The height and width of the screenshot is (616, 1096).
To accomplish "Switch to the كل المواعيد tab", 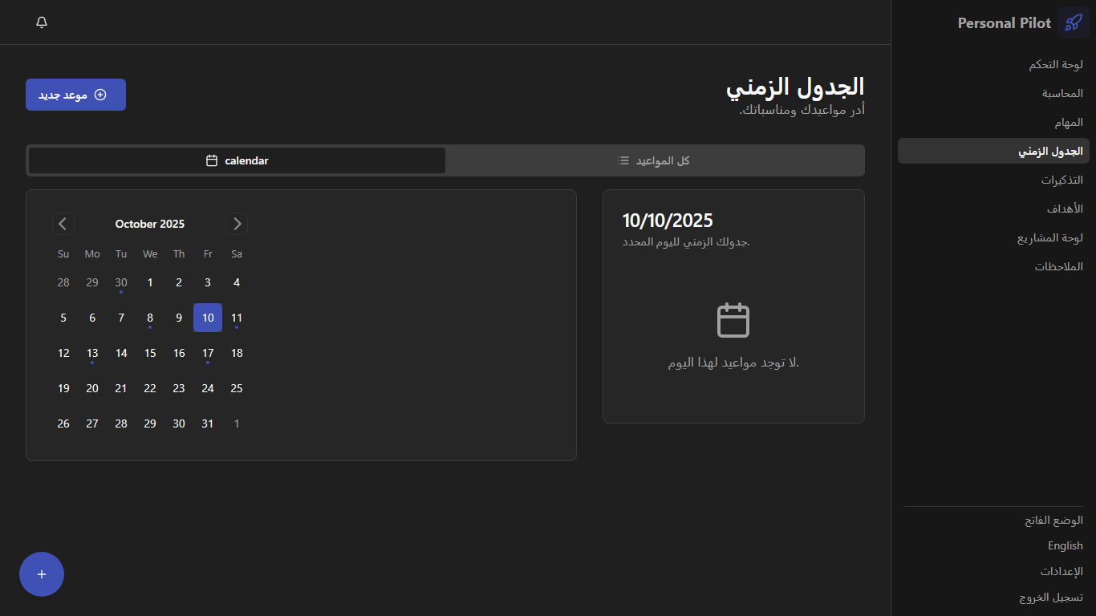I will [x=654, y=160].
